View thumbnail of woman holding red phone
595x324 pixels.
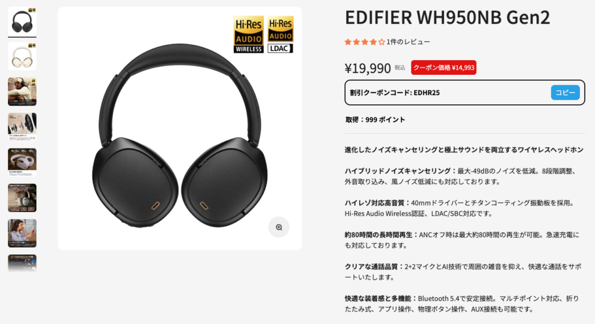(x=23, y=233)
